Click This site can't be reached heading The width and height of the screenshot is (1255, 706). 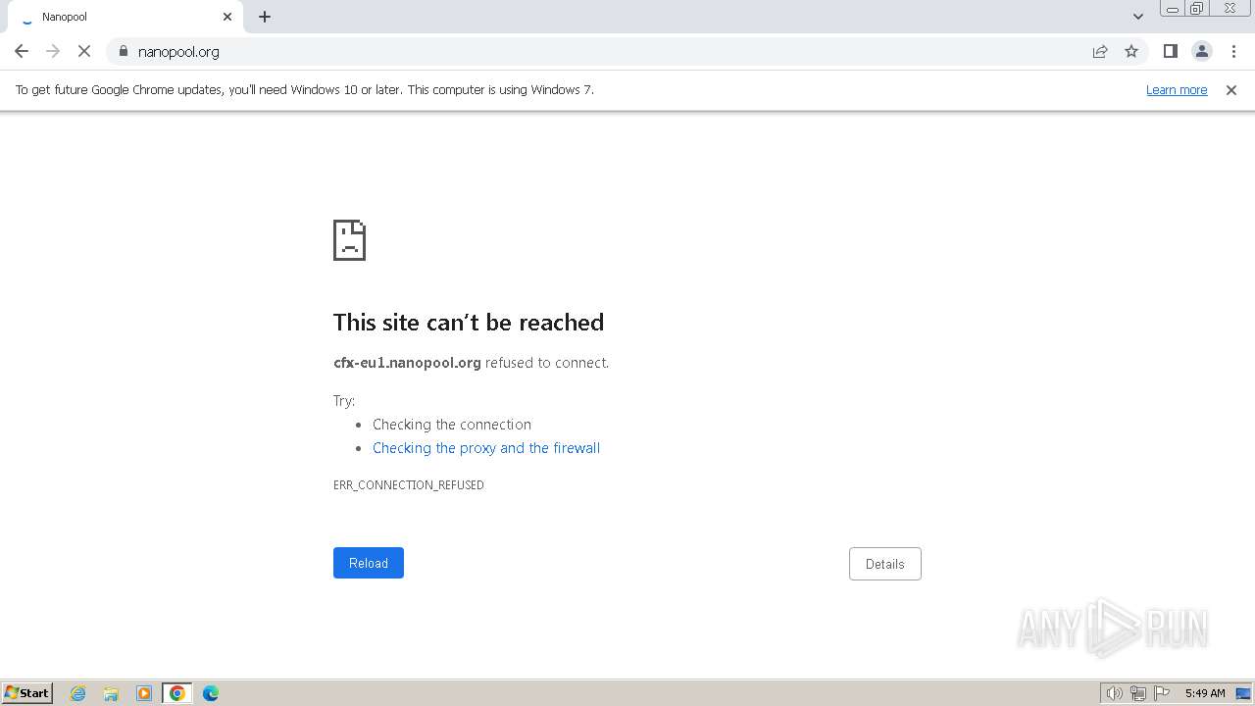point(469,323)
